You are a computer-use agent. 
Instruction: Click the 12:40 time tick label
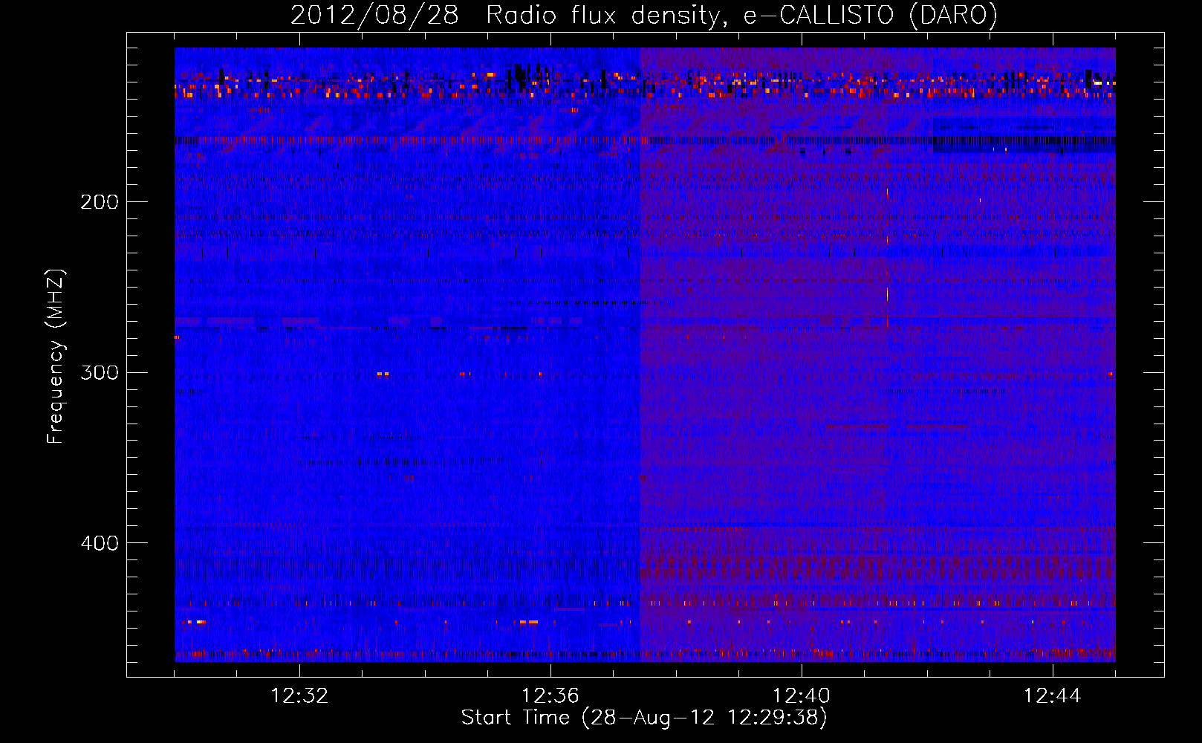pyautogui.click(x=802, y=696)
